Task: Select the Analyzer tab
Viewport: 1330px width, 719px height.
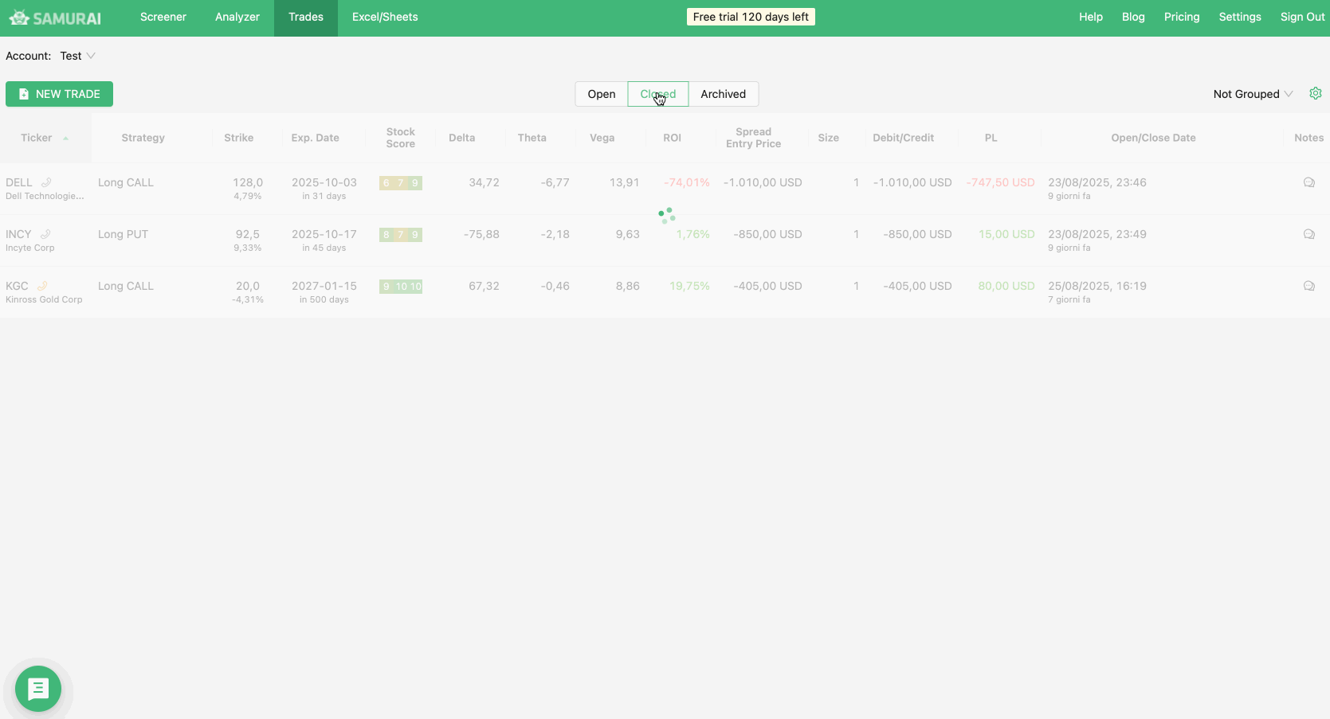Action: pos(237,17)
